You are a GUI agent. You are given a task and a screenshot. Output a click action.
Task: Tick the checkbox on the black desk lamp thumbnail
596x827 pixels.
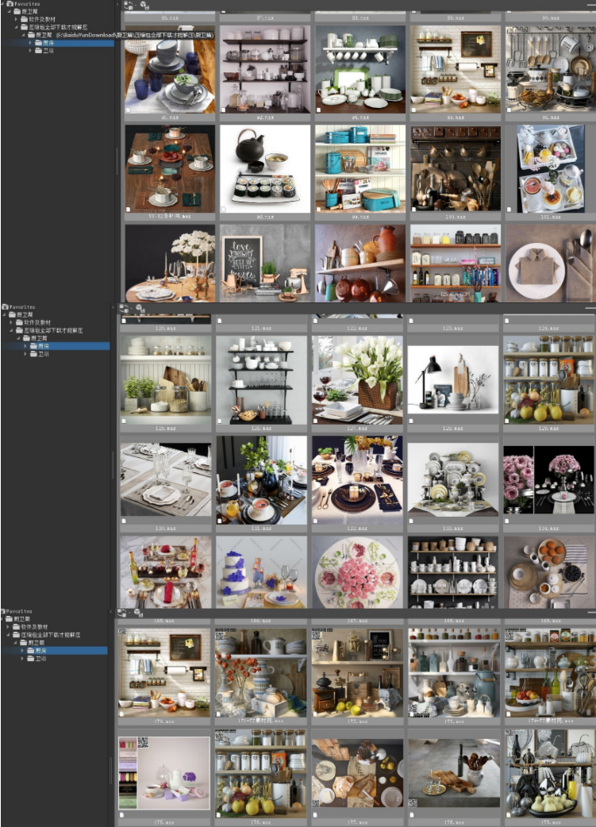pyautogui.click(x=411, y=421)
